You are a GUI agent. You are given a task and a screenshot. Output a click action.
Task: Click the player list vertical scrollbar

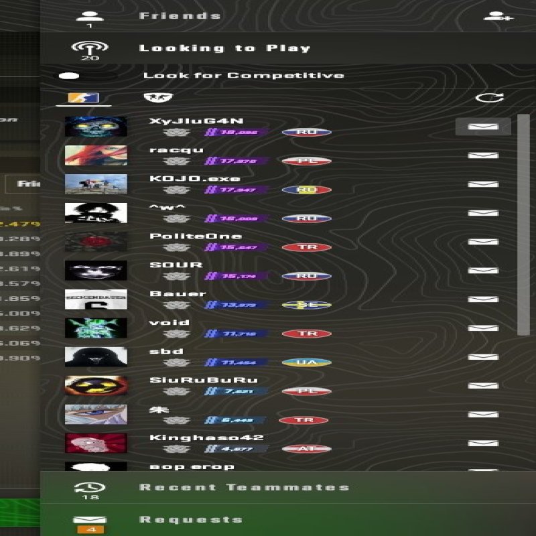523,228
